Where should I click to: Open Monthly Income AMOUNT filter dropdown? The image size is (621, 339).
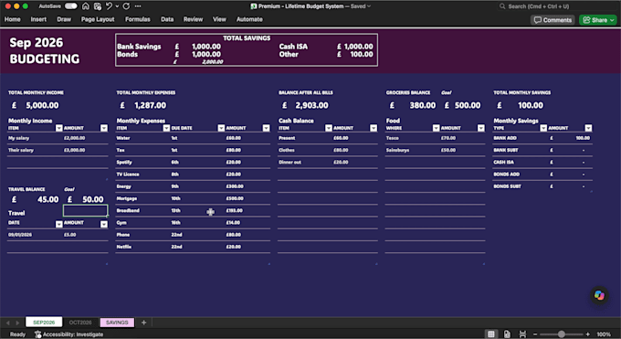pyautogui.click(x=104, y=128)
